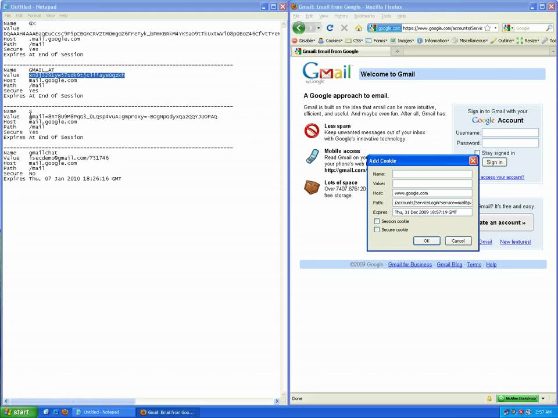Toggle the Stay signed in checkbox
The height and width of the screenshot is (418, 558).
pos(477,153)
